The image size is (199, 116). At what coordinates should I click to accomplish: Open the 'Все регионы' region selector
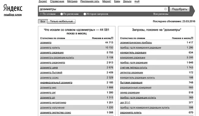(161, 14)
